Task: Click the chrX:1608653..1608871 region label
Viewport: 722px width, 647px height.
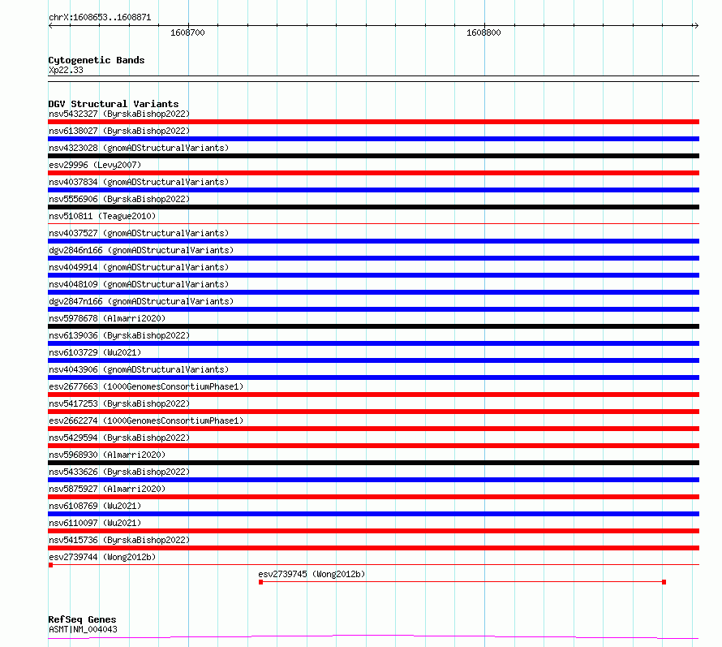Action: (100, 18)
